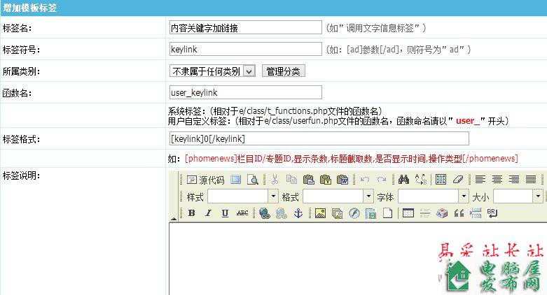Click the Undo arrow icon
The height and width of the screenshot is (295, 547).
click(x=365, y=180)
